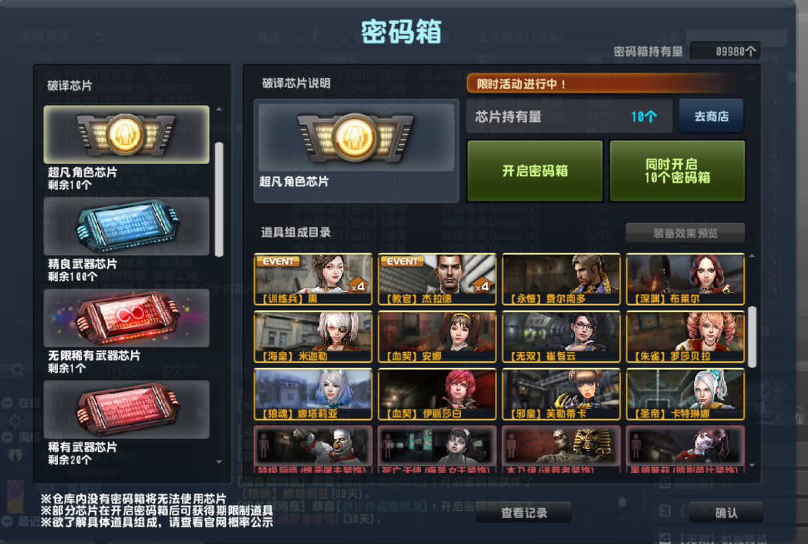This screenshot has width=808, height=544.
Task: Choose the 无限稀有武器芯片 infinity chip
Action: (127, 318)
